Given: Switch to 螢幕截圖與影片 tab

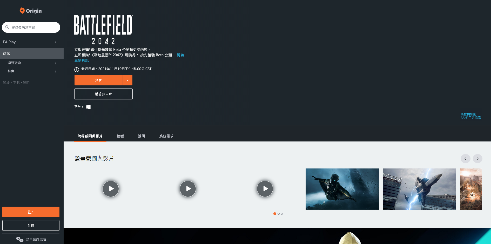Looking at the screenshot, I should tap(90, 136).
